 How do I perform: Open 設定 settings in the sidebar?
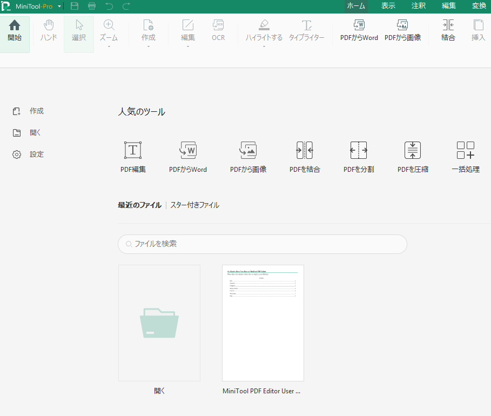pos(28,155)
